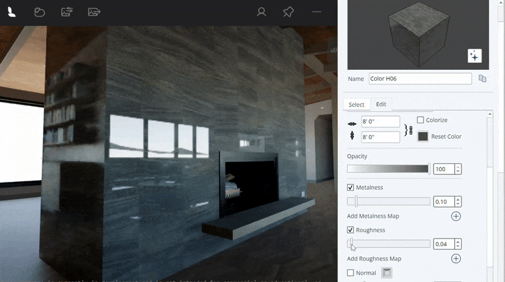Click the export image icon

click(x=94, y=12)
